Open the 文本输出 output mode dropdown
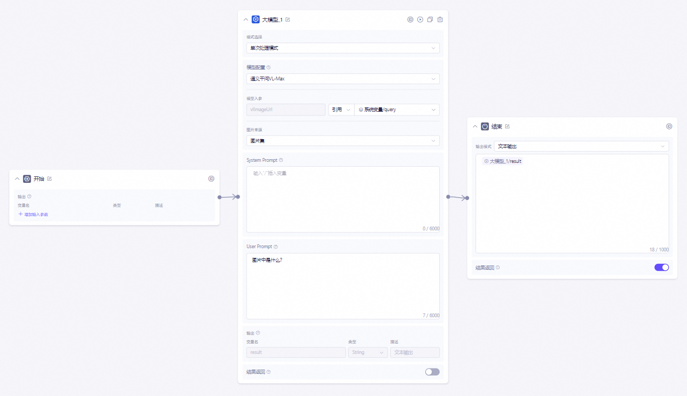 pos(582,146)
